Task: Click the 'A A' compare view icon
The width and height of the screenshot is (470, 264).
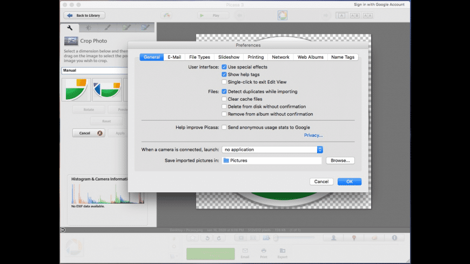Action: [x=368, y=16]
